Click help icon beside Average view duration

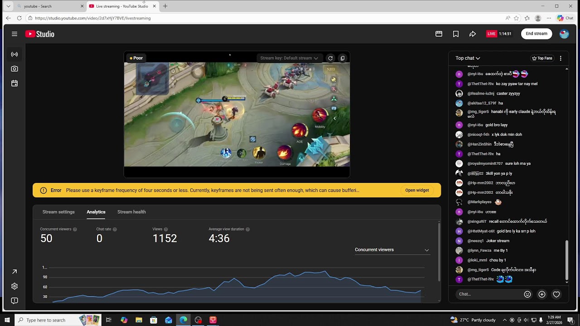coord(247,230)
